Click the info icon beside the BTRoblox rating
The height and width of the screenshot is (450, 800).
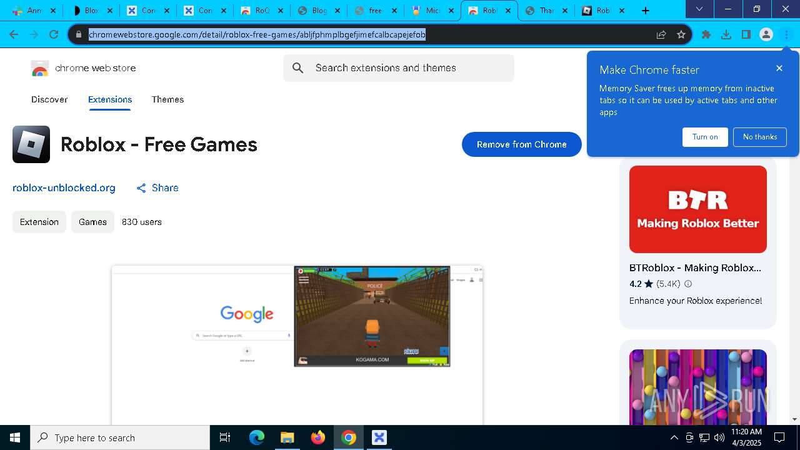point(688,284)
